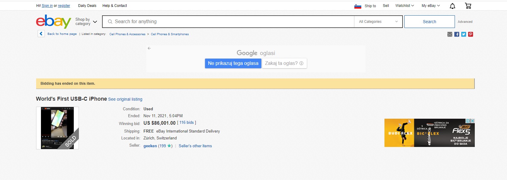Open the sold iPhone listing thumbnail
The height and width of the screenshot is (180, 507).
tap(58, 128)
